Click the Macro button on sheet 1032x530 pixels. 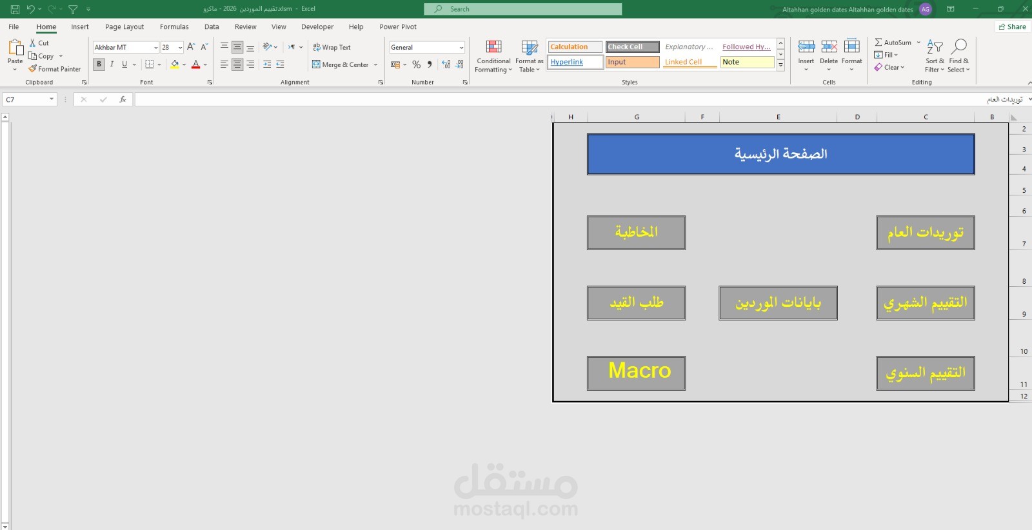click(636, 373)
